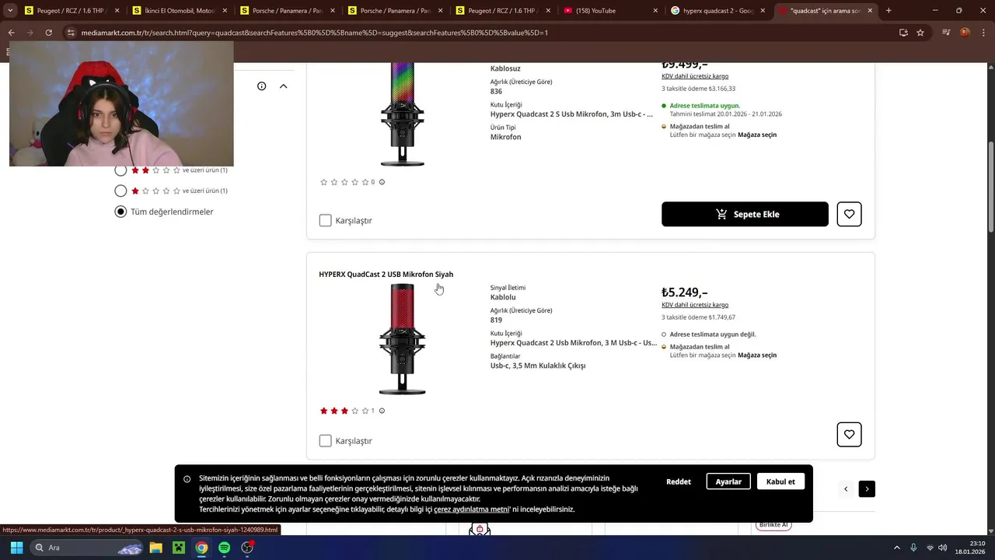Screen dimensions: 995x560
Task: Add Quadcast 2 S to cart with Sepete Ekle
Action: click(745, 214)
